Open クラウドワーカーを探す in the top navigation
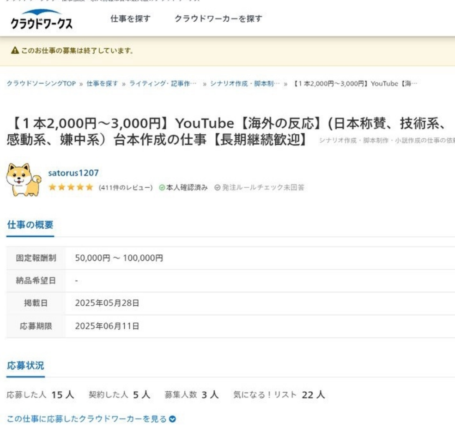Viewport: 455px width, 432px height. point(218,19)
